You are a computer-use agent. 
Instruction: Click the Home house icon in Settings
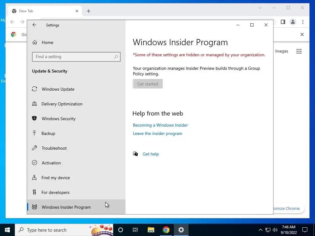click(x=34, y=42)
